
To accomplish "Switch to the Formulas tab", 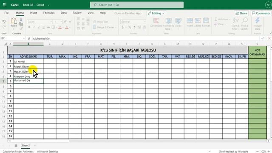I will pyautogui.click(x=49, y=13).
